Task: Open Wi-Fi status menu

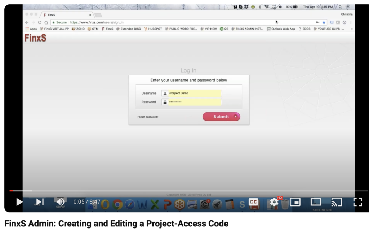Action: (x=267, y=7)
